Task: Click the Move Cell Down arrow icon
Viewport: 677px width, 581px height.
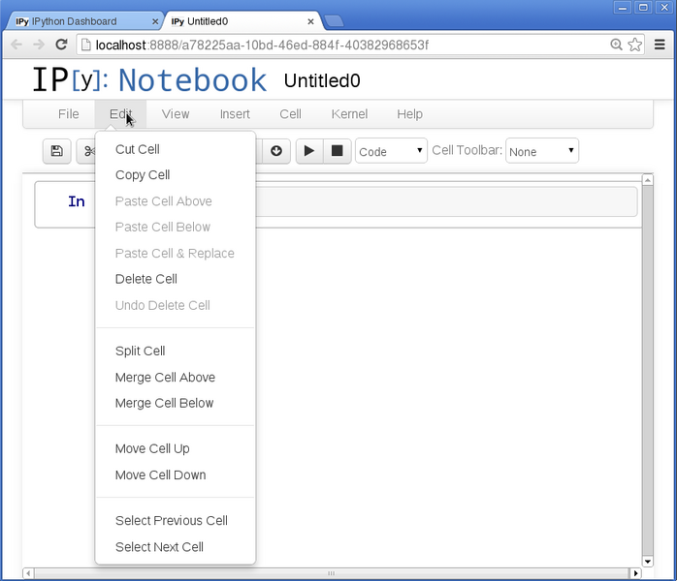Action: (276, 151)
